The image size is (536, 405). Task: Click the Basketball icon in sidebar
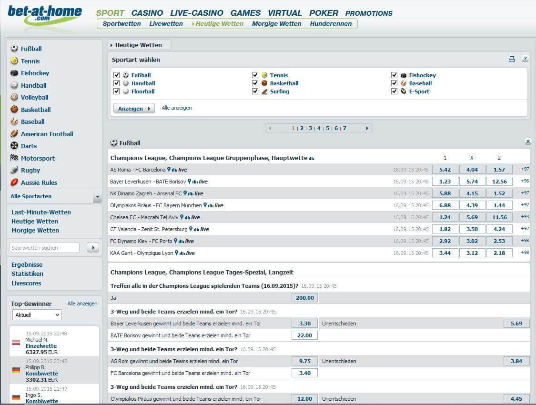click(x=14, y=110)
